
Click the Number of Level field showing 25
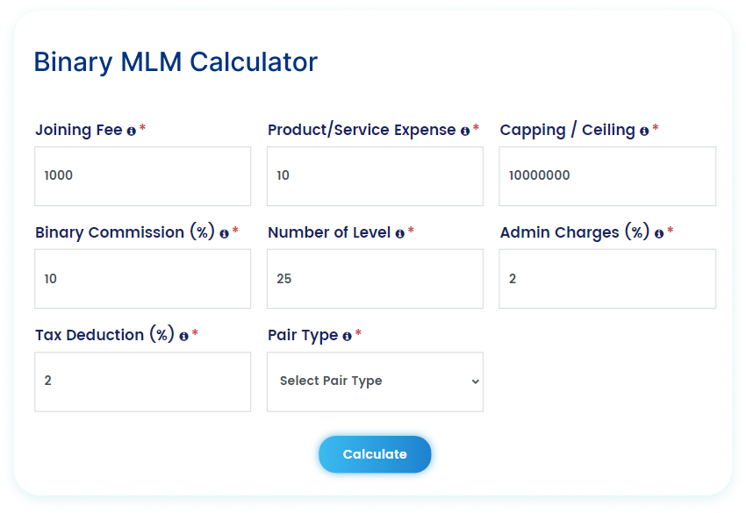pyautogui.click(x=375, y=279)
